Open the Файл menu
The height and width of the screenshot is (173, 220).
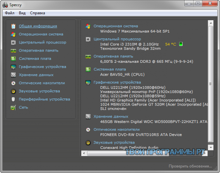point(10,13)
